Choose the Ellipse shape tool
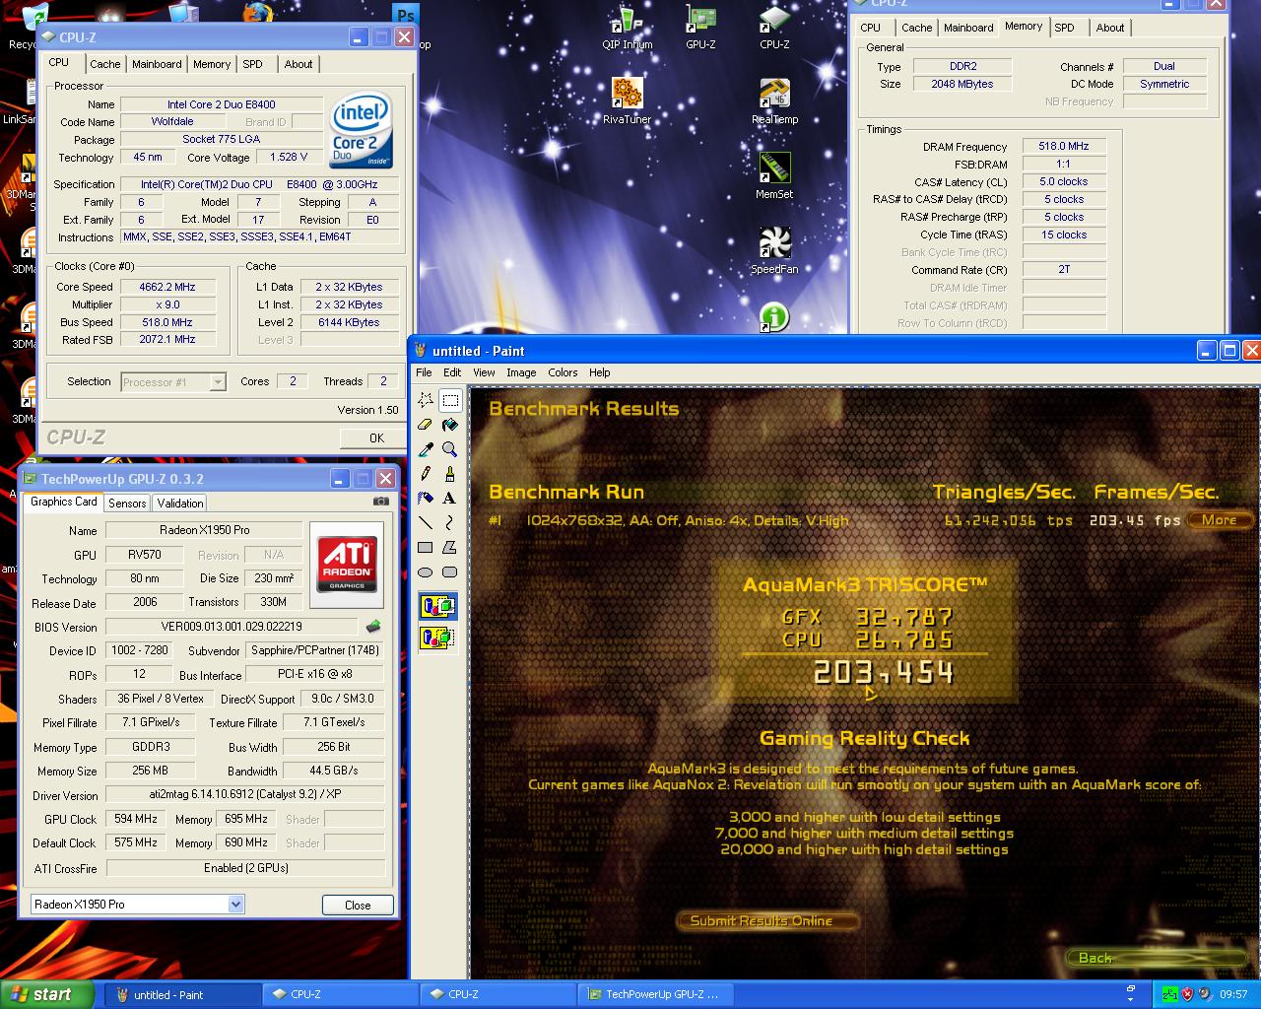The height and width of the screenshot is (1009, 1261). (426, 572)
